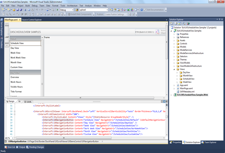Select the ViewModels.Infrastructure folder
This screenshot has width=225, height=153.
coord(191,66)
